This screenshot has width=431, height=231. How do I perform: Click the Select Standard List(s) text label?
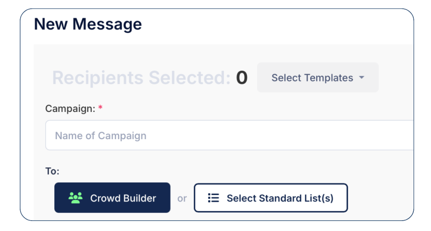coord(280,198)
